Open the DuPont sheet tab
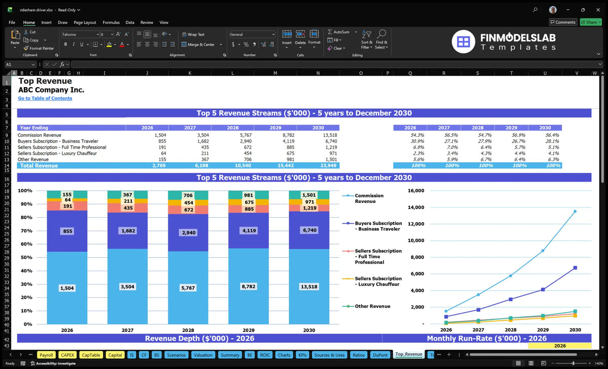The height and width of the screenshot is (369, 608). pyautogui.click(x=379, y=355)
